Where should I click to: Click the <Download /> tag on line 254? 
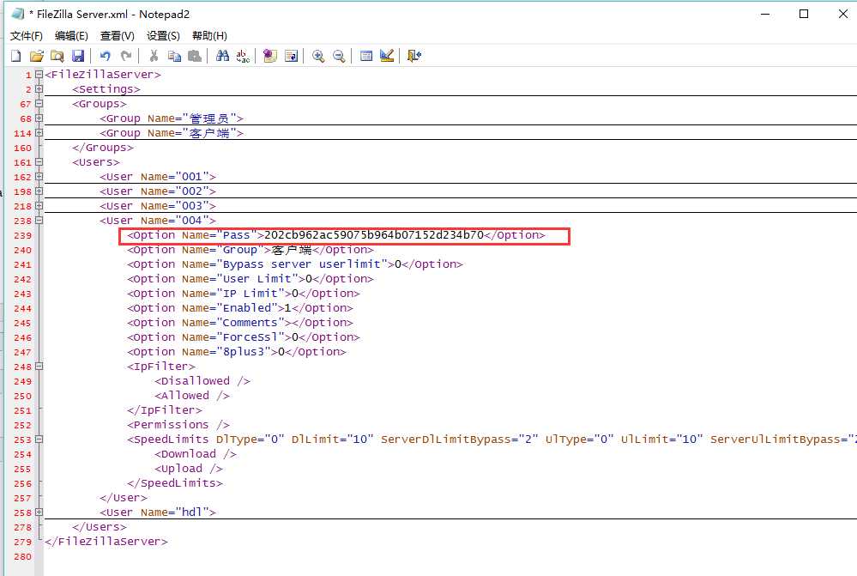[195, 454]
